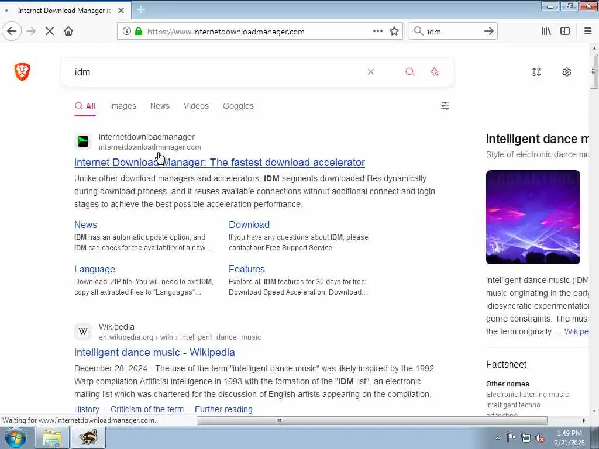Open the News sublink under IDM result
Viewport: 599px width, 449px height.
coord(85,224)
